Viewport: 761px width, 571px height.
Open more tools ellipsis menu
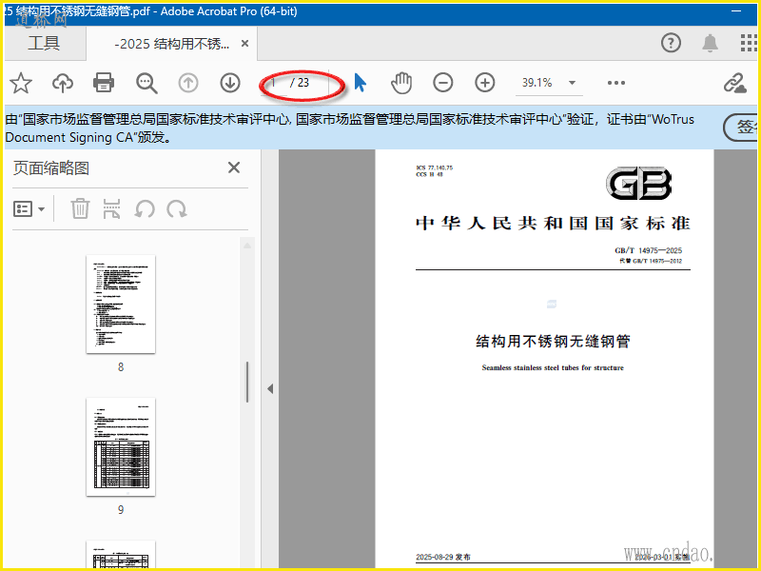pyautogui.click(x=615, y=83)
